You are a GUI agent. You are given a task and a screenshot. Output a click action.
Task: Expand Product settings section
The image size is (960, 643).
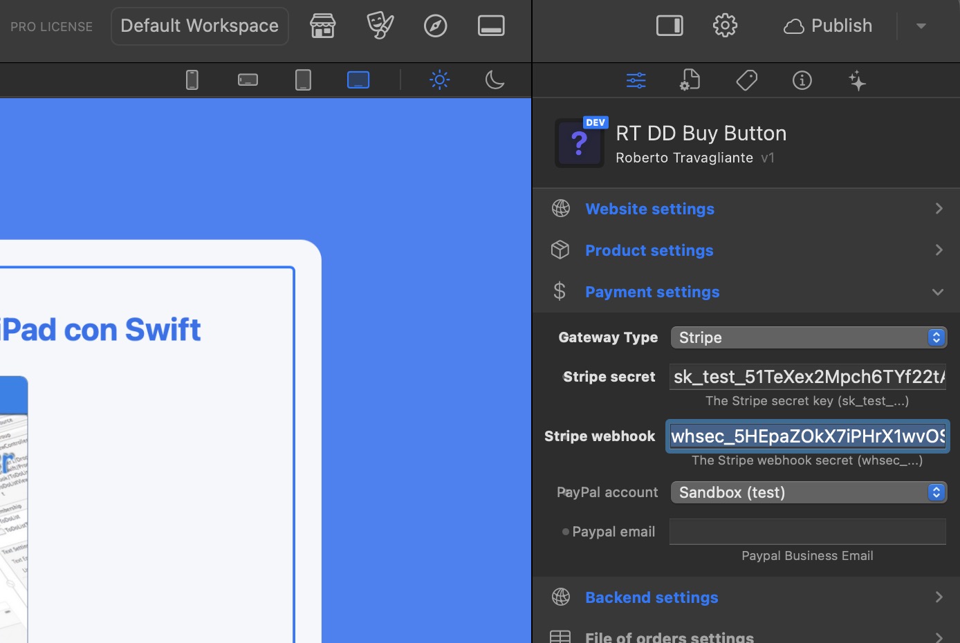coord(746,250)
